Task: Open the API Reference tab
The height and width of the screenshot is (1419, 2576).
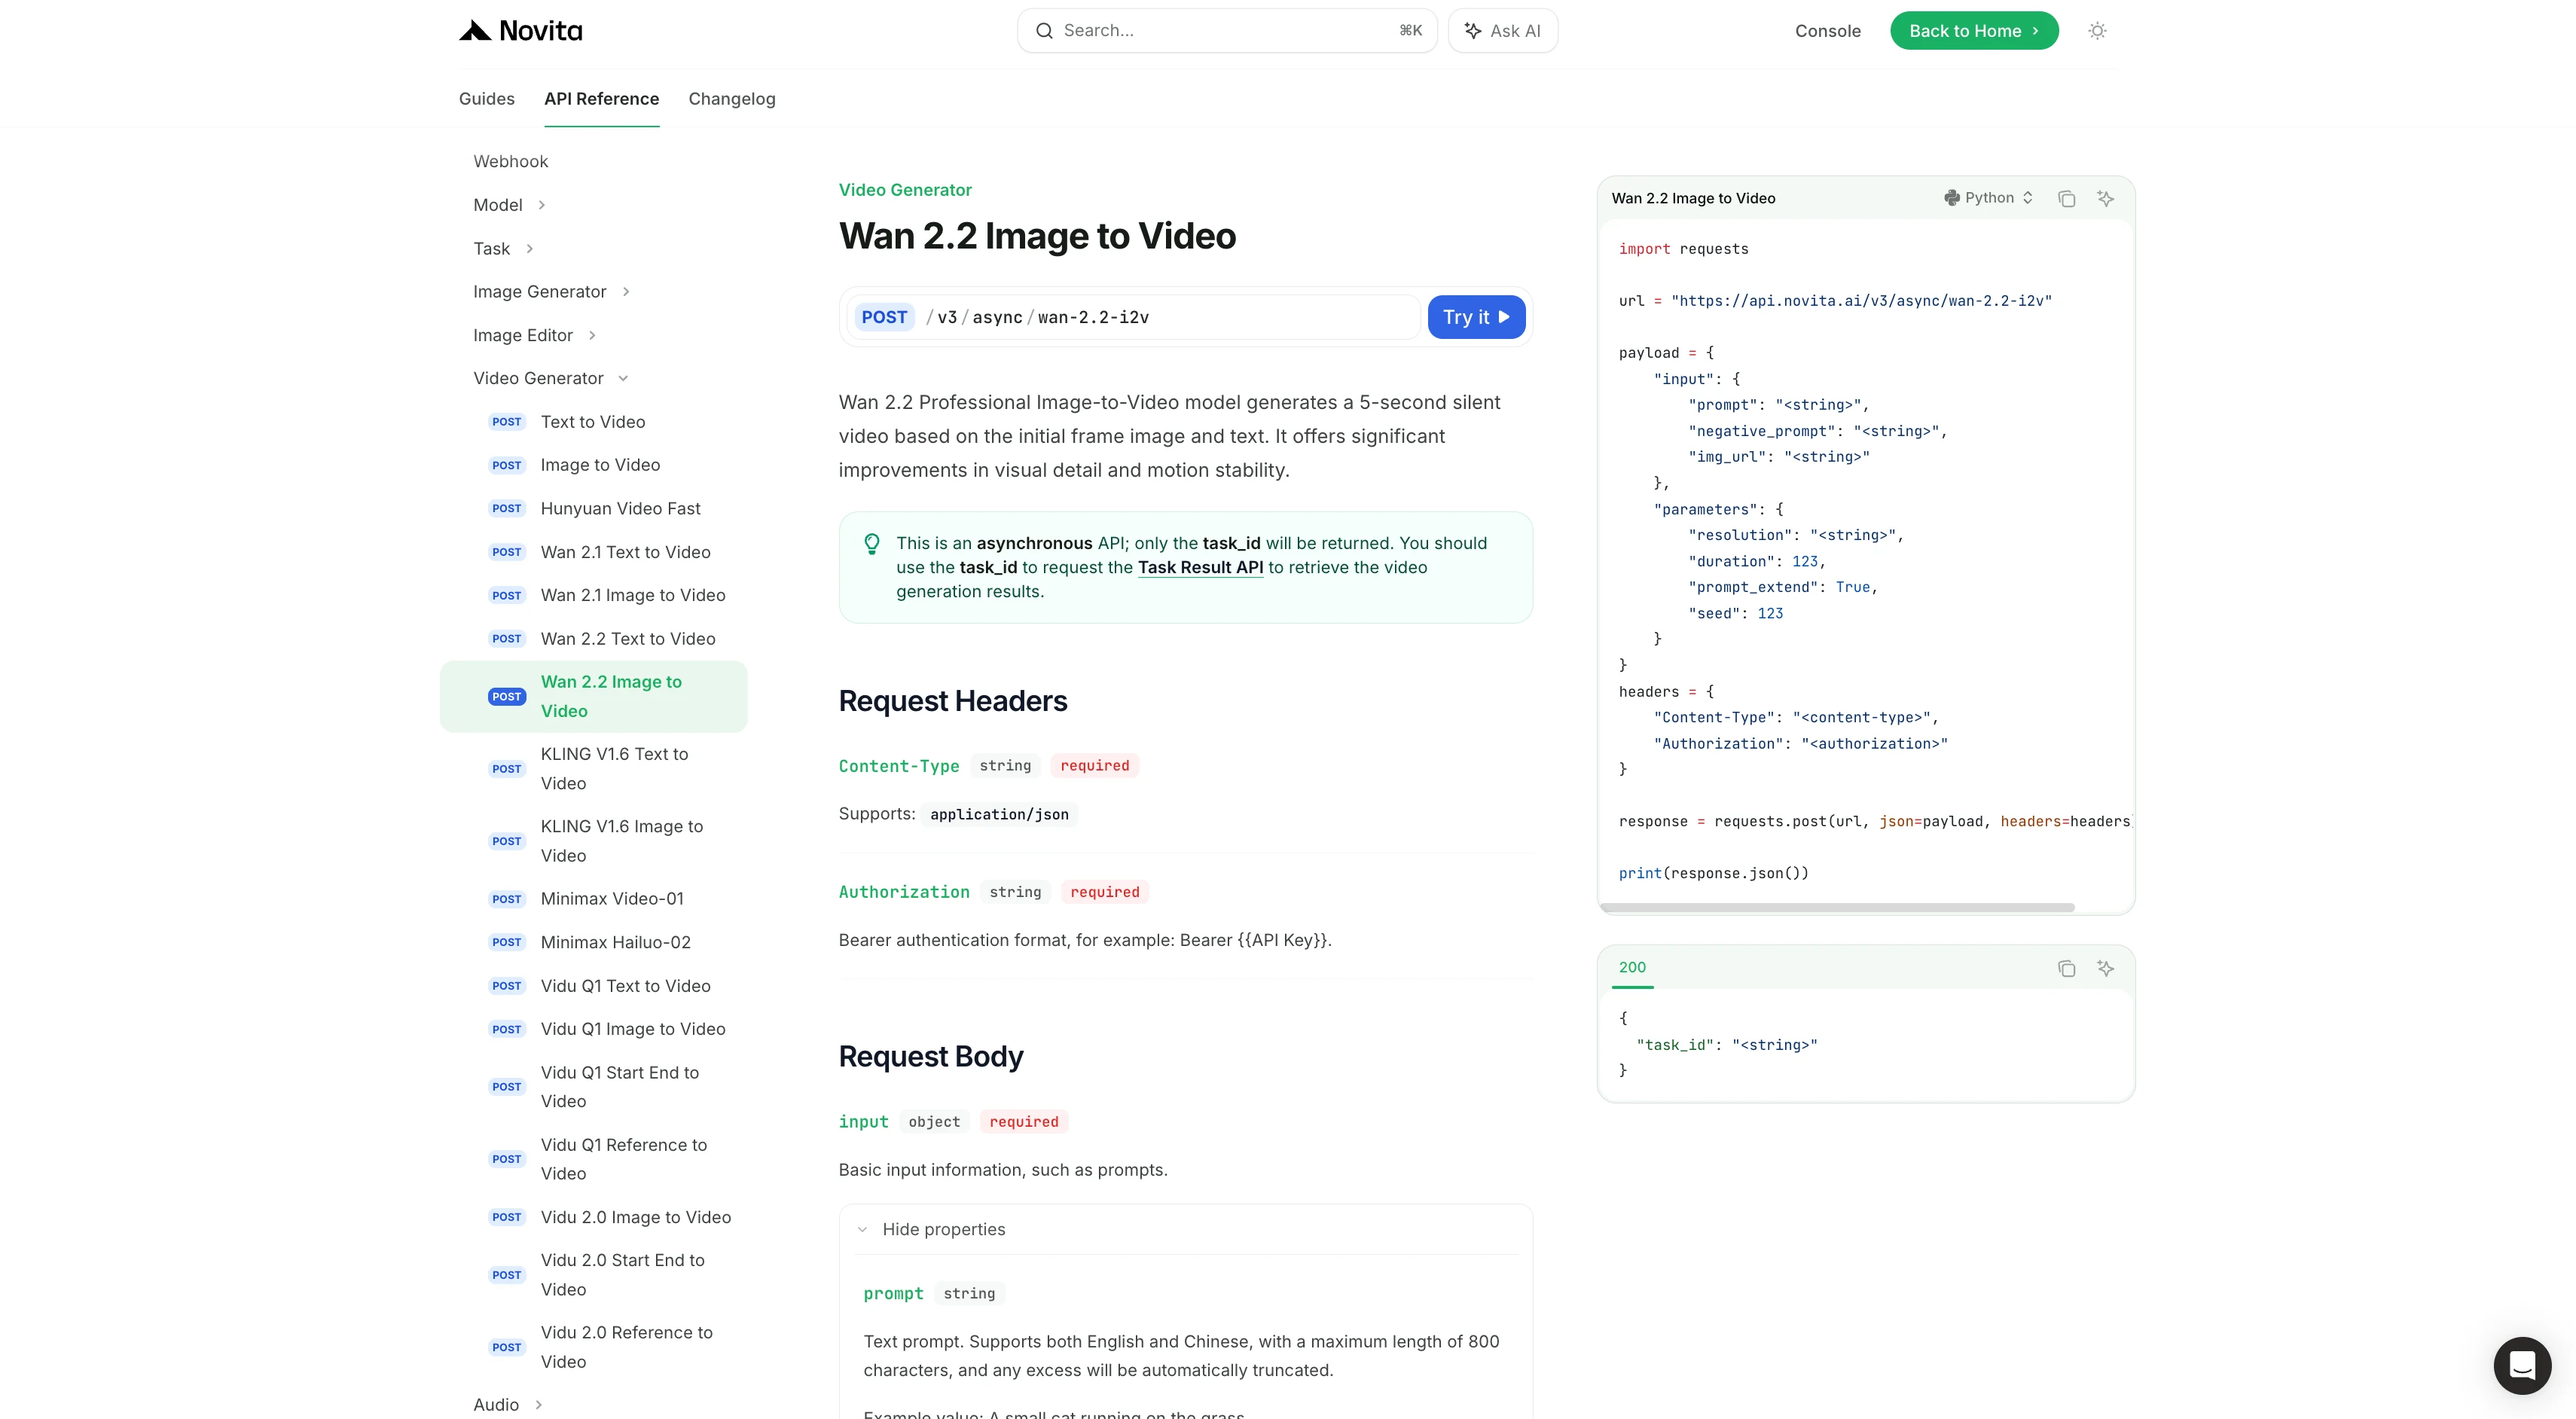Action: tap(602, 99)
